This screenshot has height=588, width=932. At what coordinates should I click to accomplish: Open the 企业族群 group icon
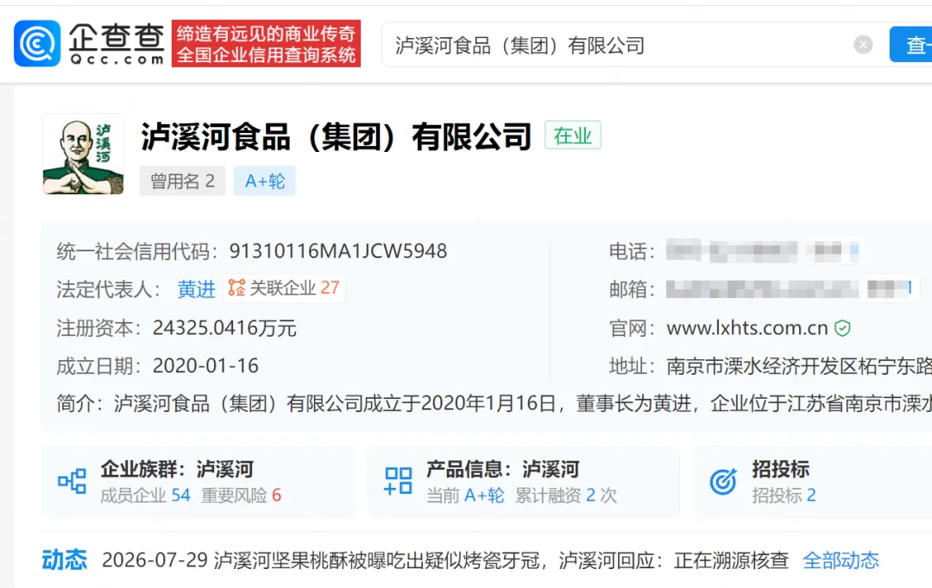coord(72,481)
